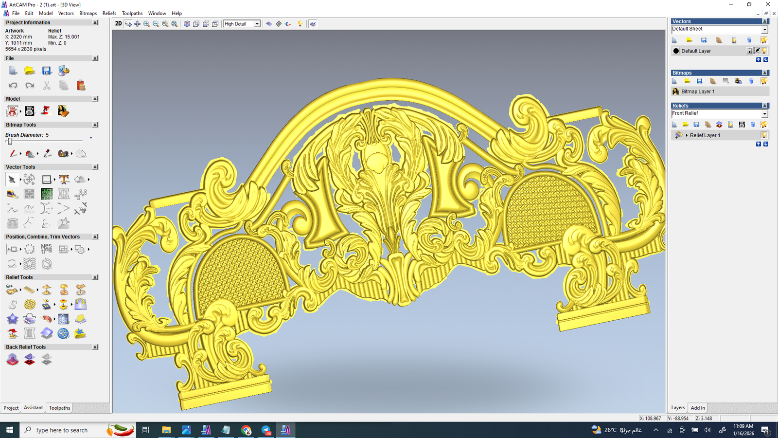Open the Toolpaths menu

(132, 13)
